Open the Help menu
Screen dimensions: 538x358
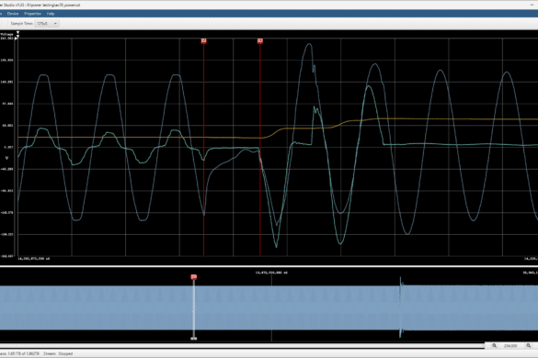pos(51,14)
